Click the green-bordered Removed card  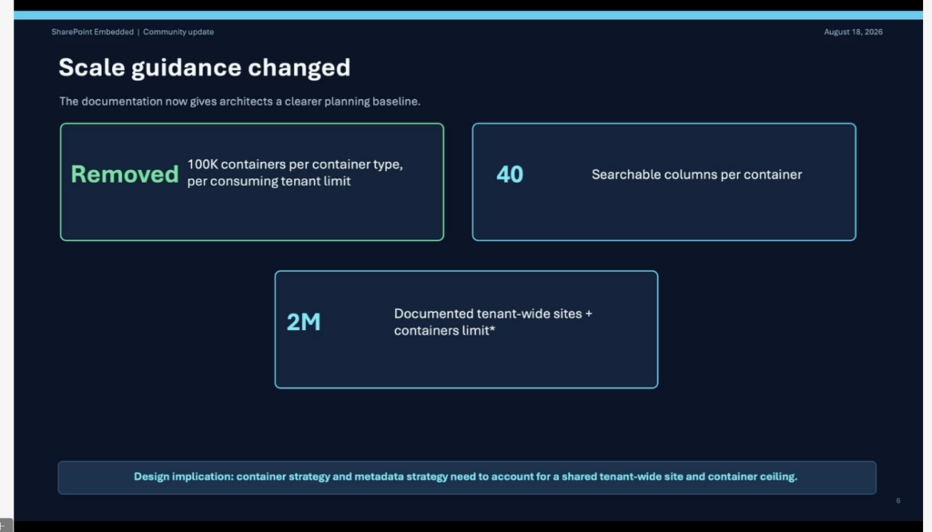pos(252,182)
